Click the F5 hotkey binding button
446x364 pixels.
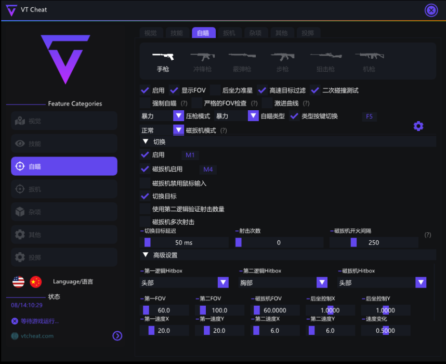click(369, 116)
